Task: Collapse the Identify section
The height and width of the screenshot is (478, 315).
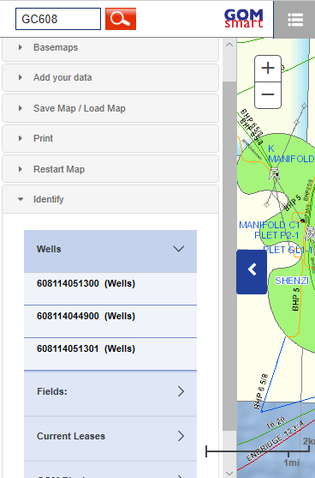Action: click(110, 199)
